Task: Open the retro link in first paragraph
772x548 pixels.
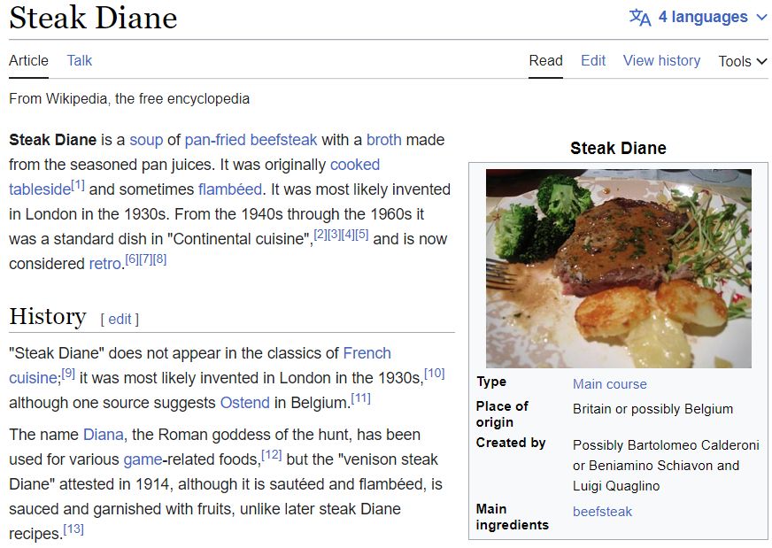Action: 105,263
